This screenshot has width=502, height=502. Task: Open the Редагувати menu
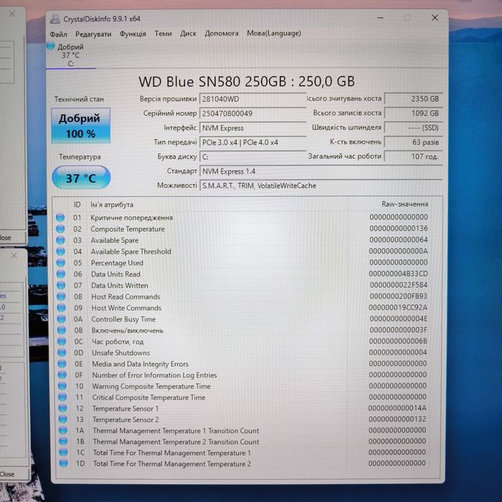(x=93, y=34)
